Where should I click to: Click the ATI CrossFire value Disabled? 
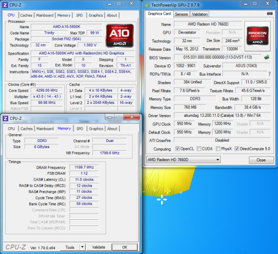tap(222, 140)
